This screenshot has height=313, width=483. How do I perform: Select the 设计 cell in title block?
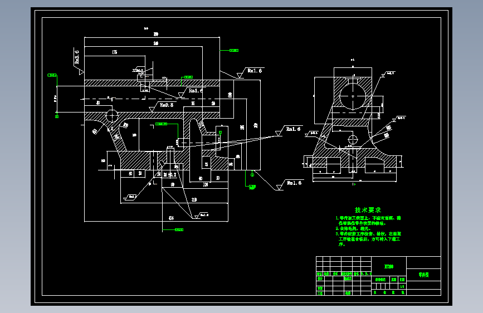(320, 278)
